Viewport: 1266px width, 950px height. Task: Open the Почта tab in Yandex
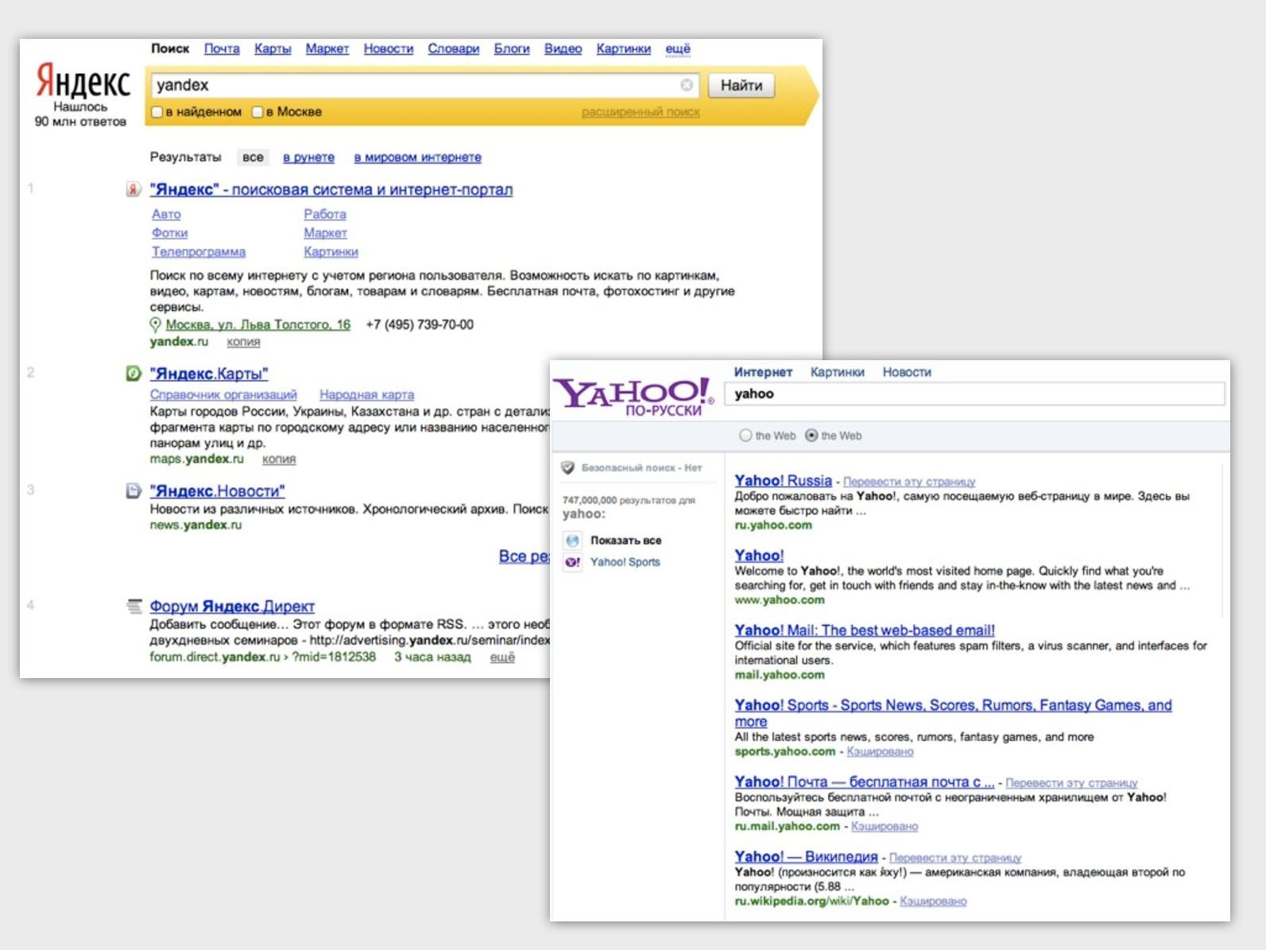click(x=222, y=48)
